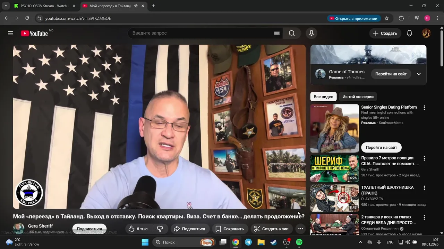Open options for Правило 7 метров полиции video
The height and width of the screenshot is (249, 444).
[x=424, y=158]
